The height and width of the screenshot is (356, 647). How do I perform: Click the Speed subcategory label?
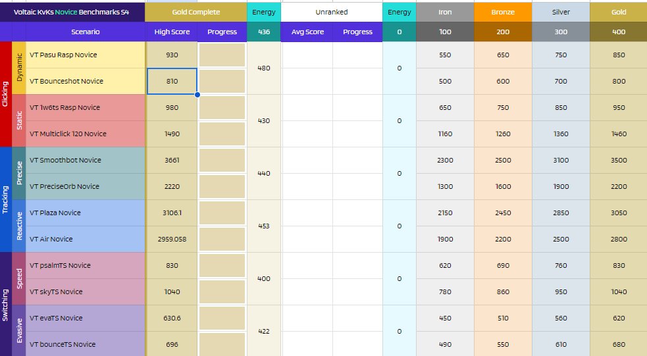[19, 278]
